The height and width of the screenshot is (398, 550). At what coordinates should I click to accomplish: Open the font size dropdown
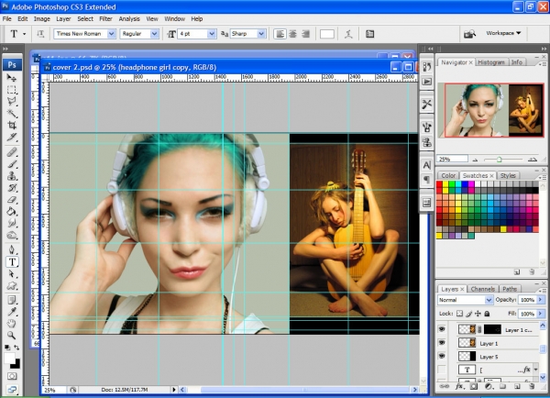tap(212, 34)
